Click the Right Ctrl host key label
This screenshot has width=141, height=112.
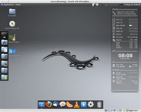pyautogui.click(x=133, y=111)
